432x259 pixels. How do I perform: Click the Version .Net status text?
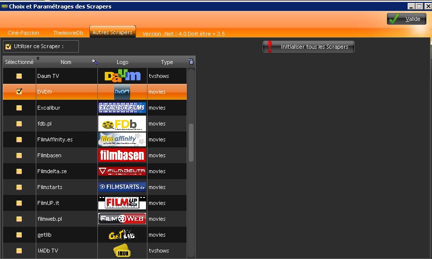[x=184, y=34]
